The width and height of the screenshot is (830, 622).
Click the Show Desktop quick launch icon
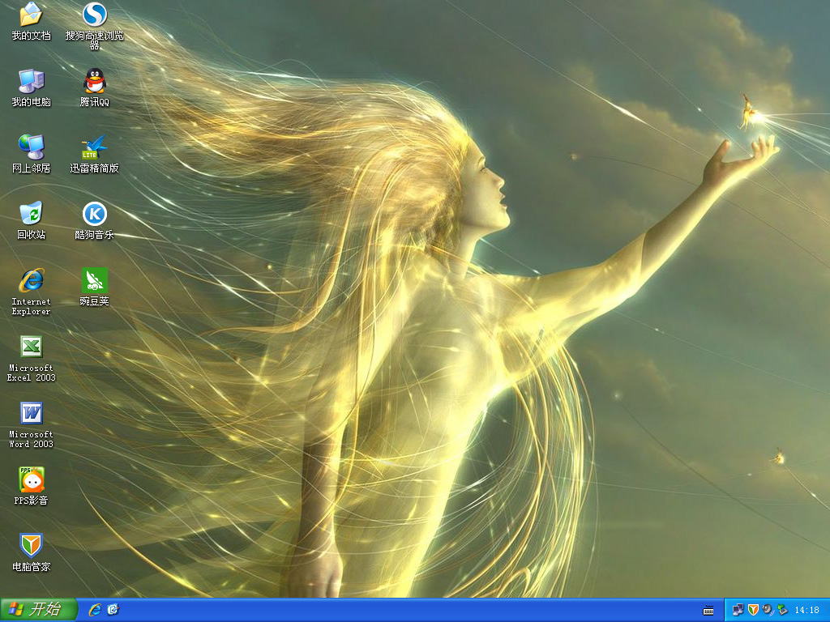tap(113, 610)
